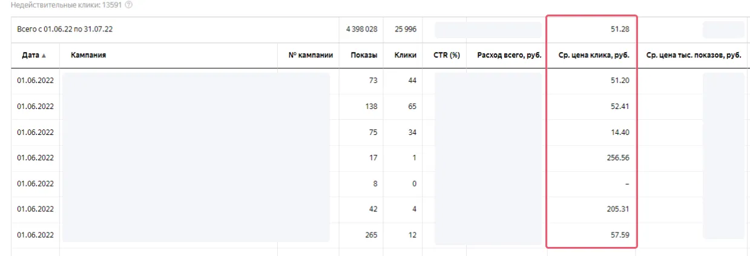
Task: Select the total average click price 51.28
Action: (x=620, y=30)
